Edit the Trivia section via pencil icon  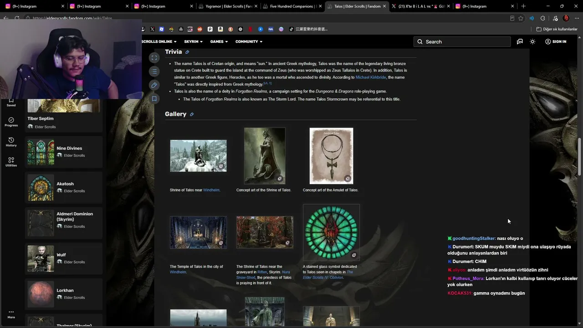pyautogui.click(x=187, y=52)
